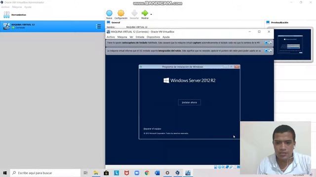Select MAQUINA VIRTUAL 12 in the machine list
This screenshot has height=177, width=316.
tap(52, 26)
